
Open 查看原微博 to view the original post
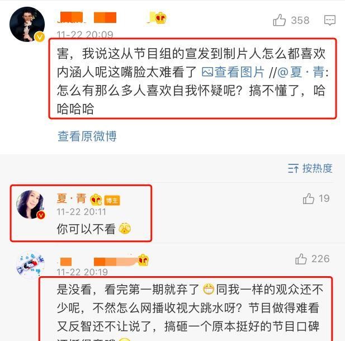pyautogui.click(x=87, y=136)
